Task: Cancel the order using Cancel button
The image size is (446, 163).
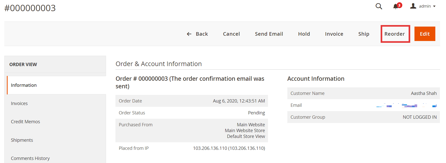Action: click(231, 34)
